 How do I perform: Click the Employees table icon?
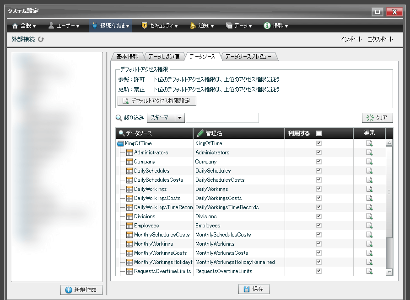tap(129, 226)
